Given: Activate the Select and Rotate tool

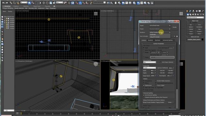Looking at the screenshot, I should pos(47,3).
